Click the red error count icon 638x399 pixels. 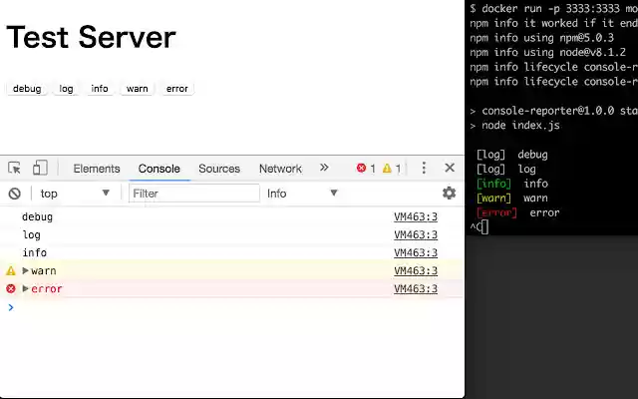pos(361,168)
